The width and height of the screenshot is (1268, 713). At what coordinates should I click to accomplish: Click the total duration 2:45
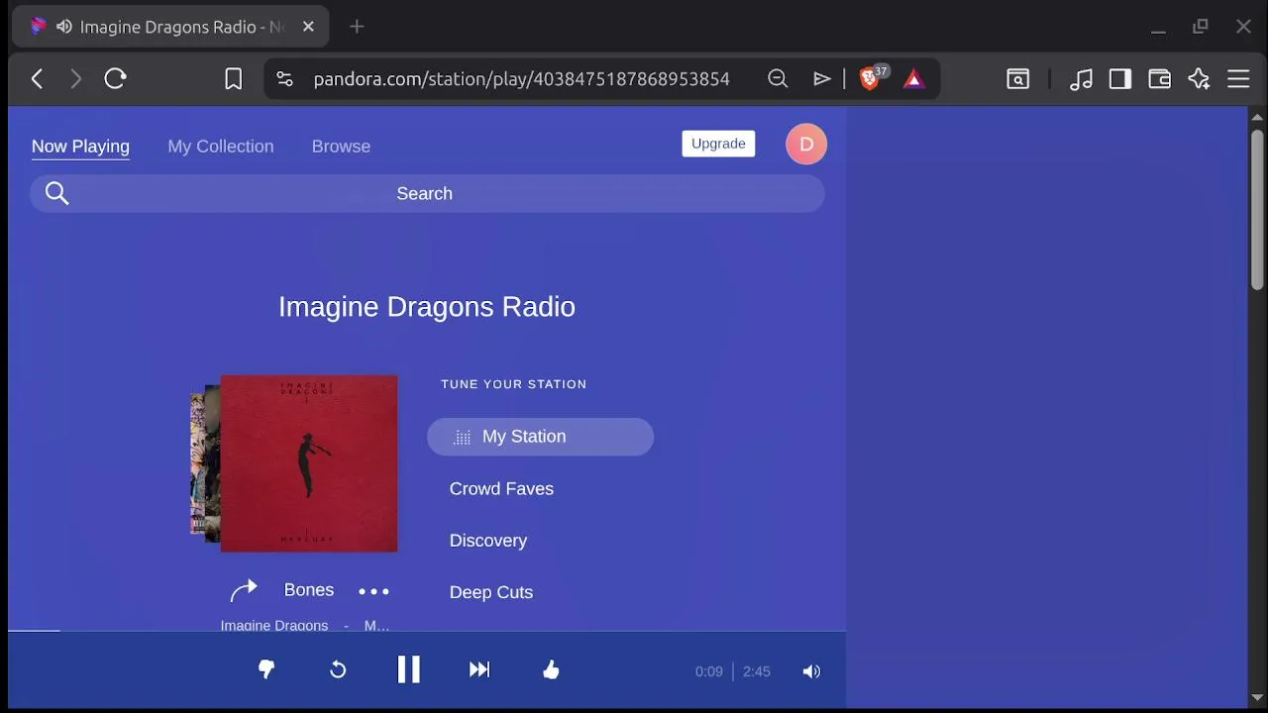[756, 671]
